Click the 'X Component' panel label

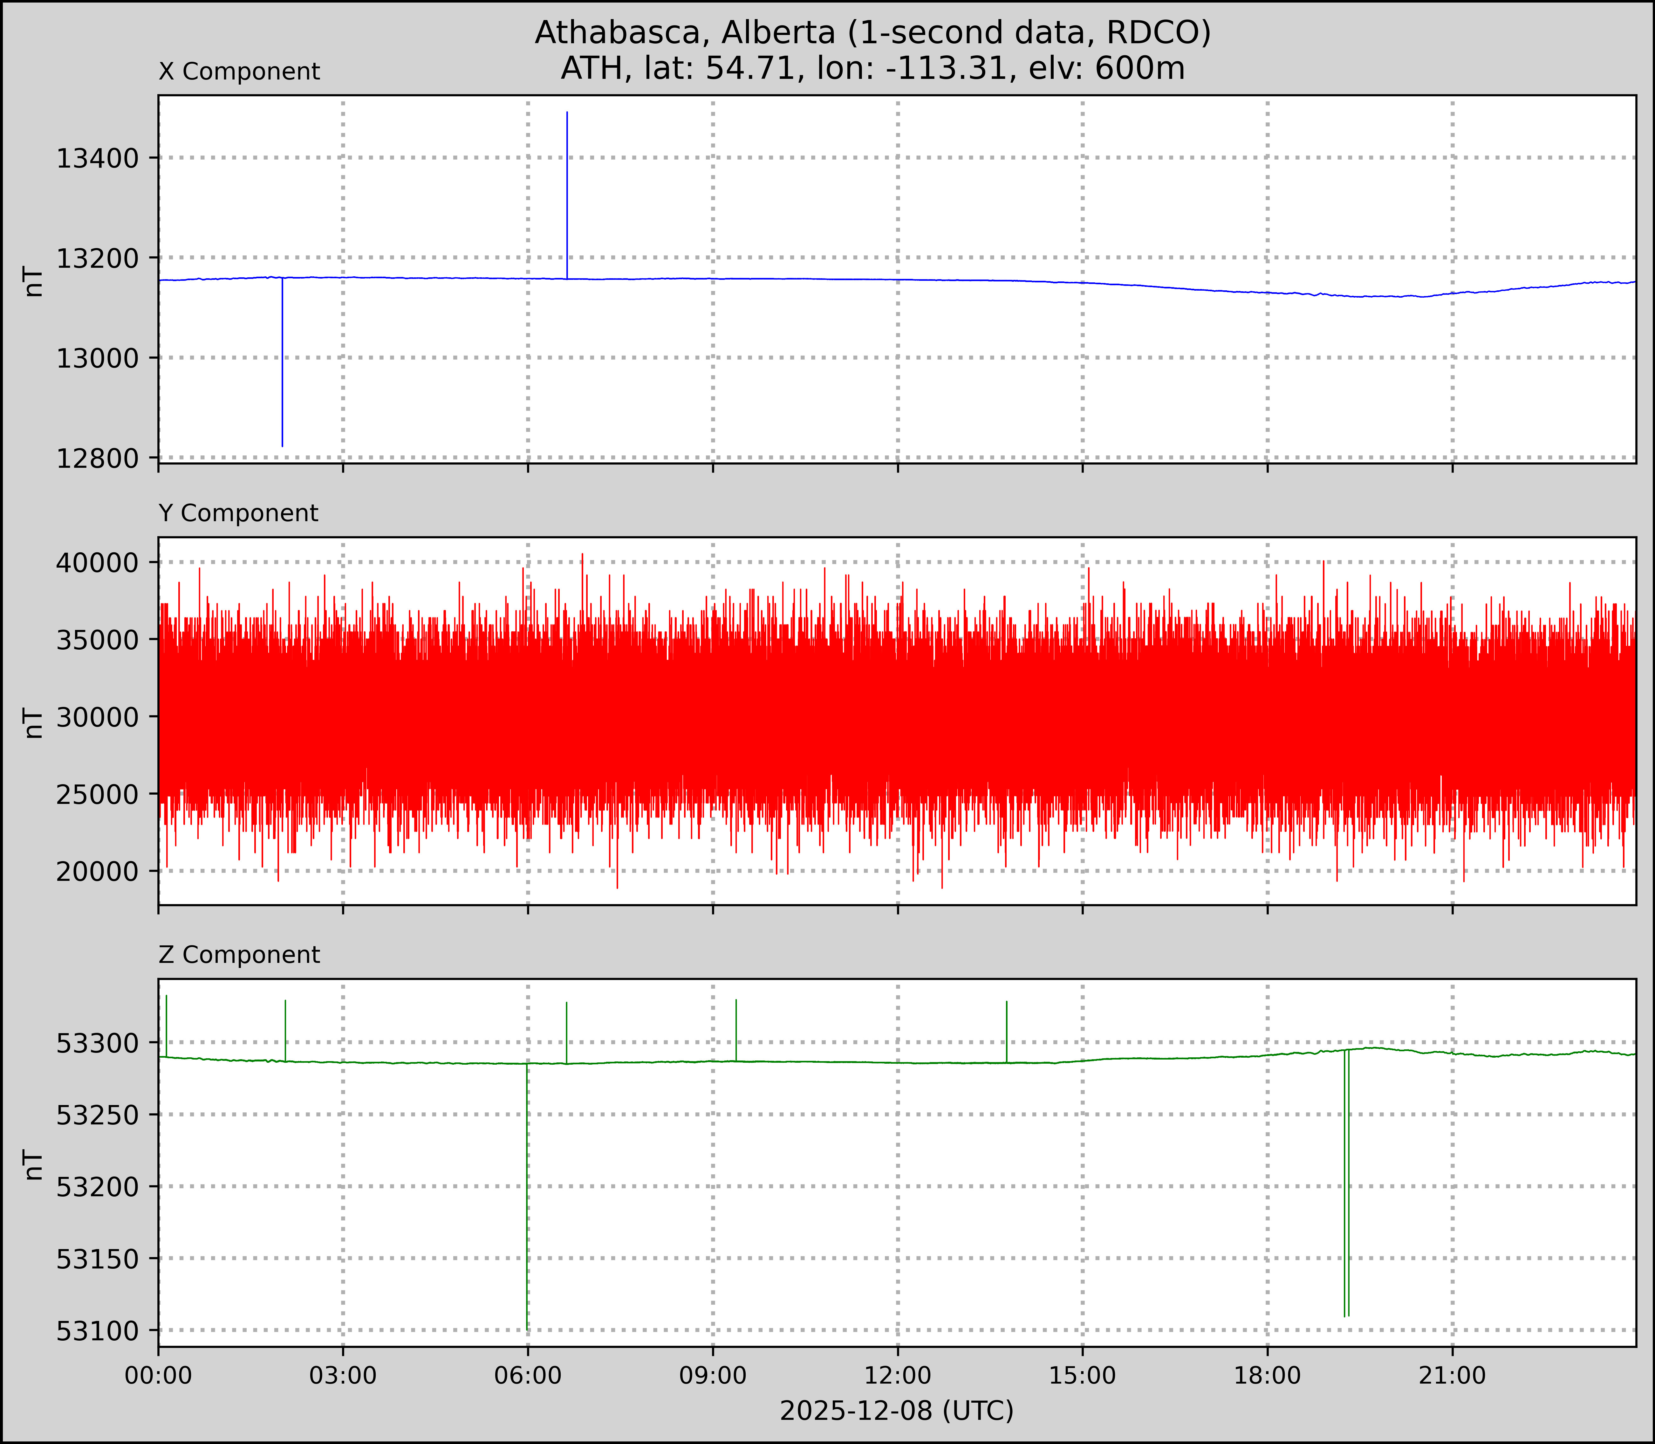[x=239, y=72]
